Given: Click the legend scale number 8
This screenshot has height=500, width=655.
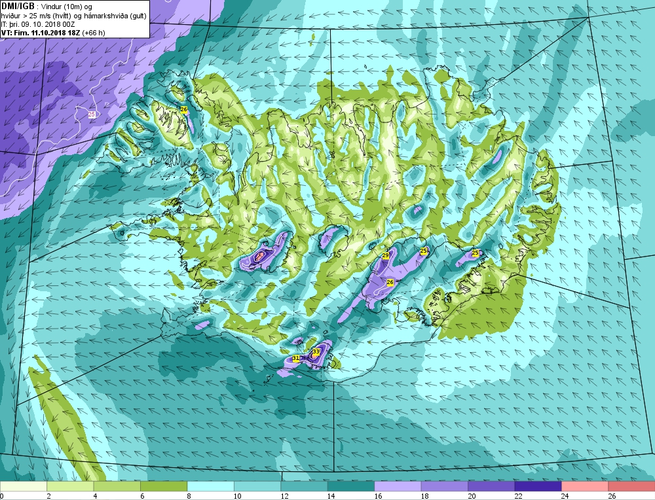Looking at the screenshot, I should pyautogui.click(x=189, y=496).
